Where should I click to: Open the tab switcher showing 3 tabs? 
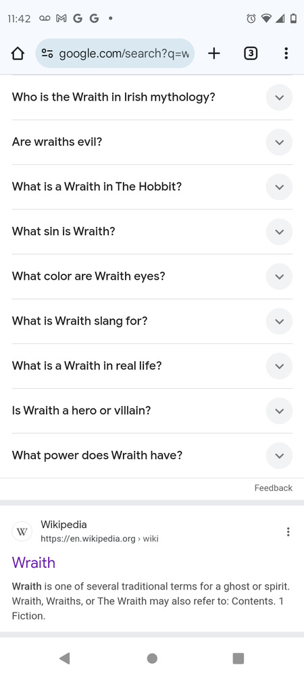click(x=251, y=53)
